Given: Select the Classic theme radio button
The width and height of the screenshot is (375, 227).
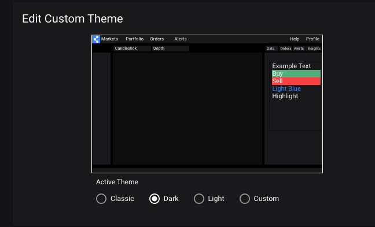Looking at the screenshot, I should [x=101, y=199].
